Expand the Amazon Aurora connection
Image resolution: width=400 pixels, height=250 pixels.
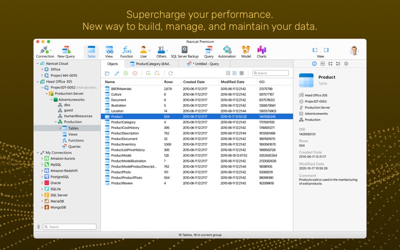pyautogui.click(x=42, y=158)
